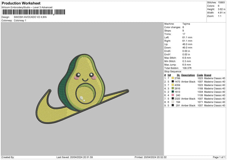The height and width of the screenshot is (160, 227).
Task: Click the black swatch beside 1470 stitches
Action: pos(173,82)
